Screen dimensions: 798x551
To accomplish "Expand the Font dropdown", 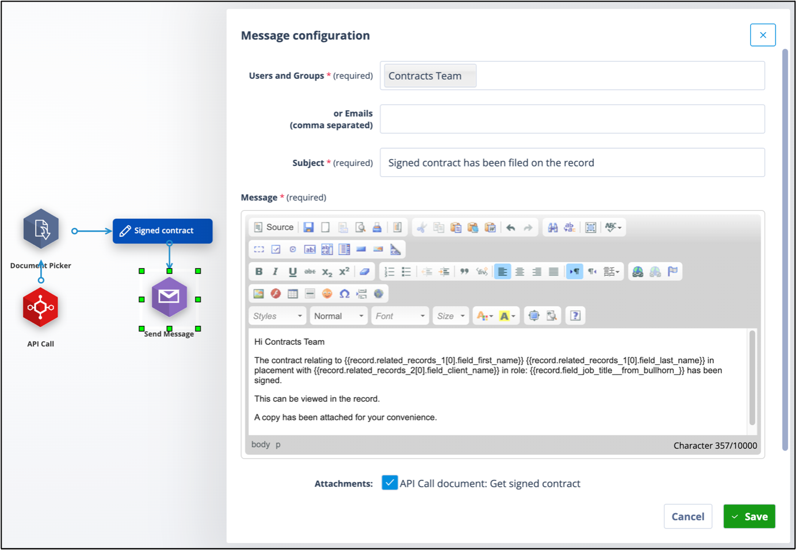I will click(400, 316).
